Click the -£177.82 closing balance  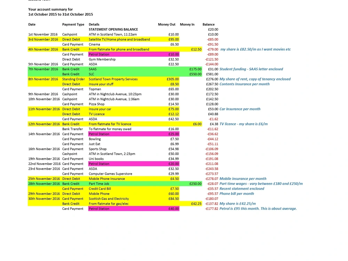(211, 208)
